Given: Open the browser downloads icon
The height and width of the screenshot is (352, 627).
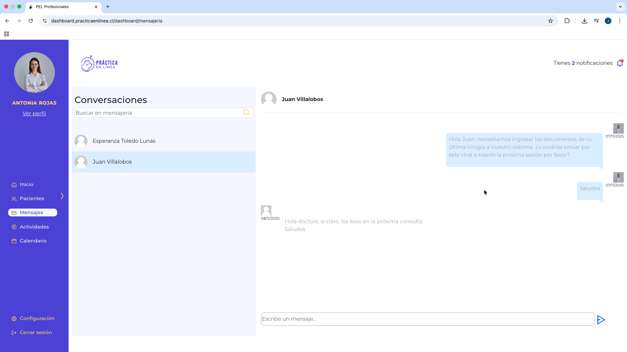Looking at the screenshot, I should pyautogui.click(x=585, y=21).
